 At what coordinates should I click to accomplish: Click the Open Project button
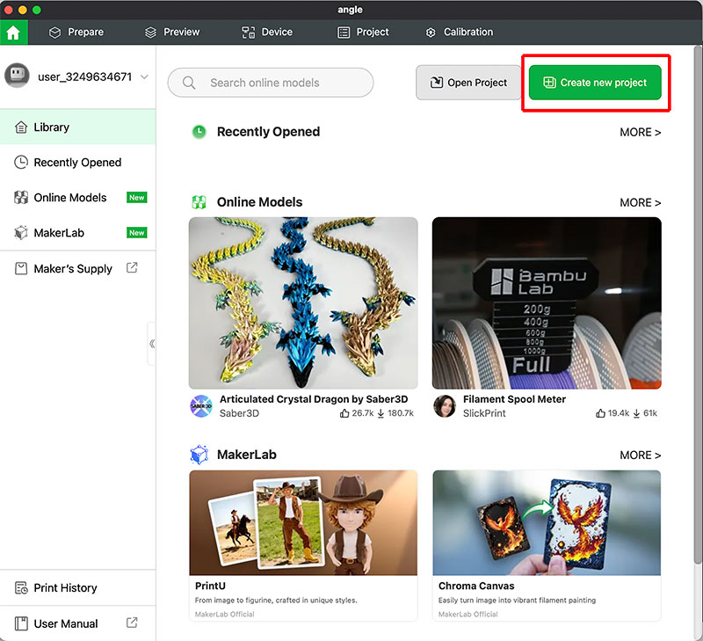pos(468,83)
